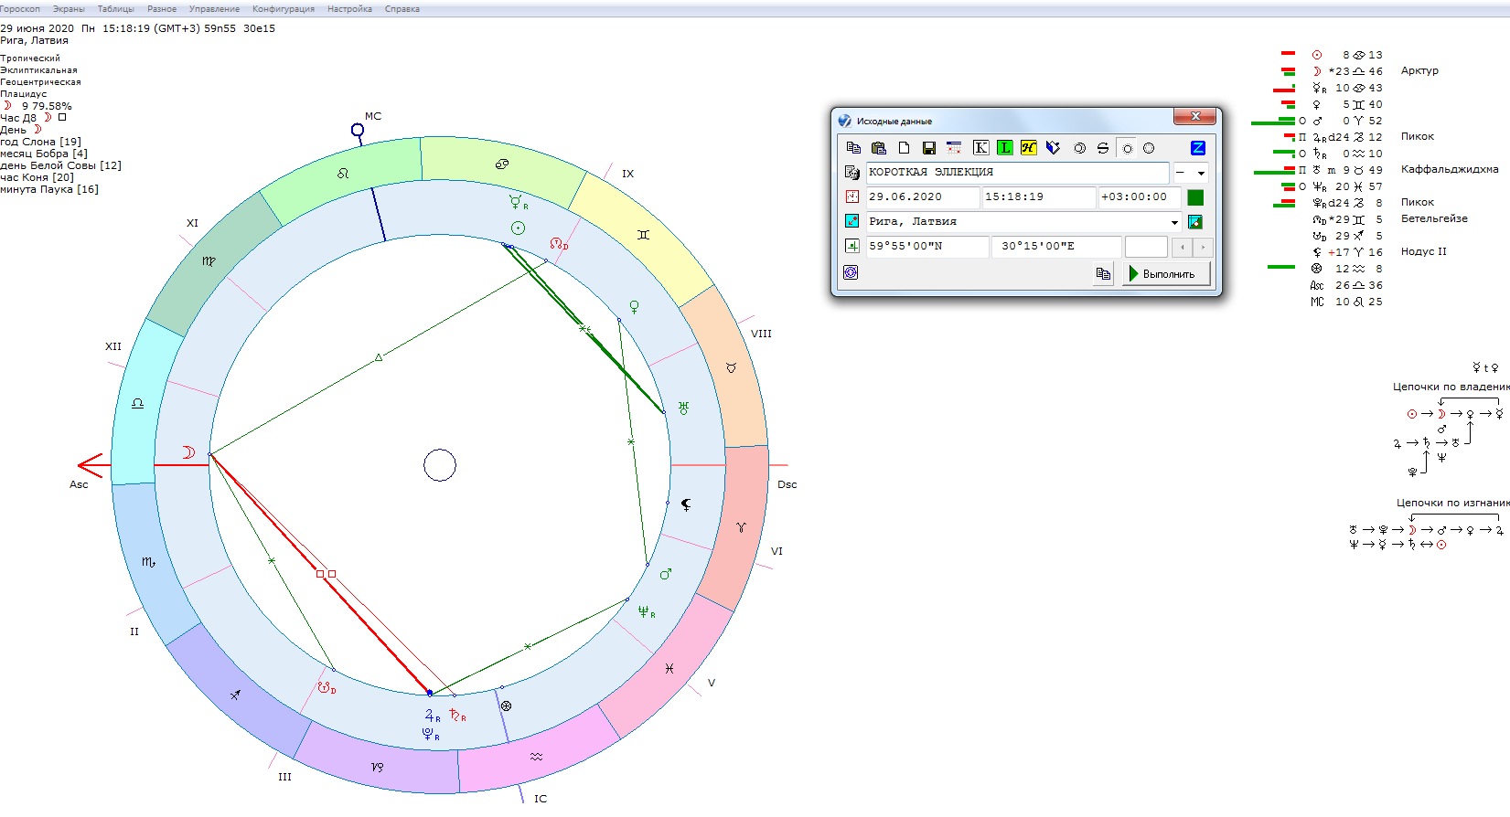Click the Aquarius sign segment on zodiac ring
Image resolution: width=1510 pixels, height=817 pixels.
(537, 755)
